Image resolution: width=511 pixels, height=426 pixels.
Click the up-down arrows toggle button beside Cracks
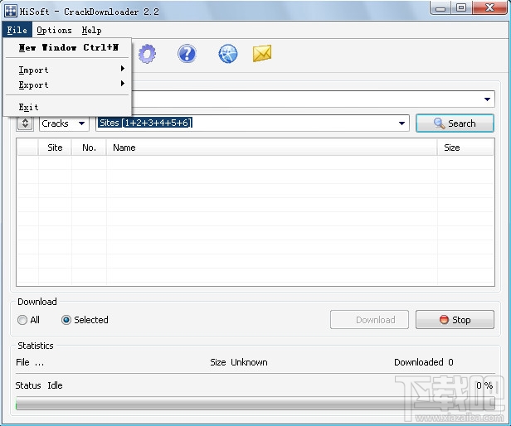tap(25, 123)
